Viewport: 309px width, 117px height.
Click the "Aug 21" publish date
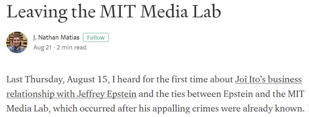[43, 47]
